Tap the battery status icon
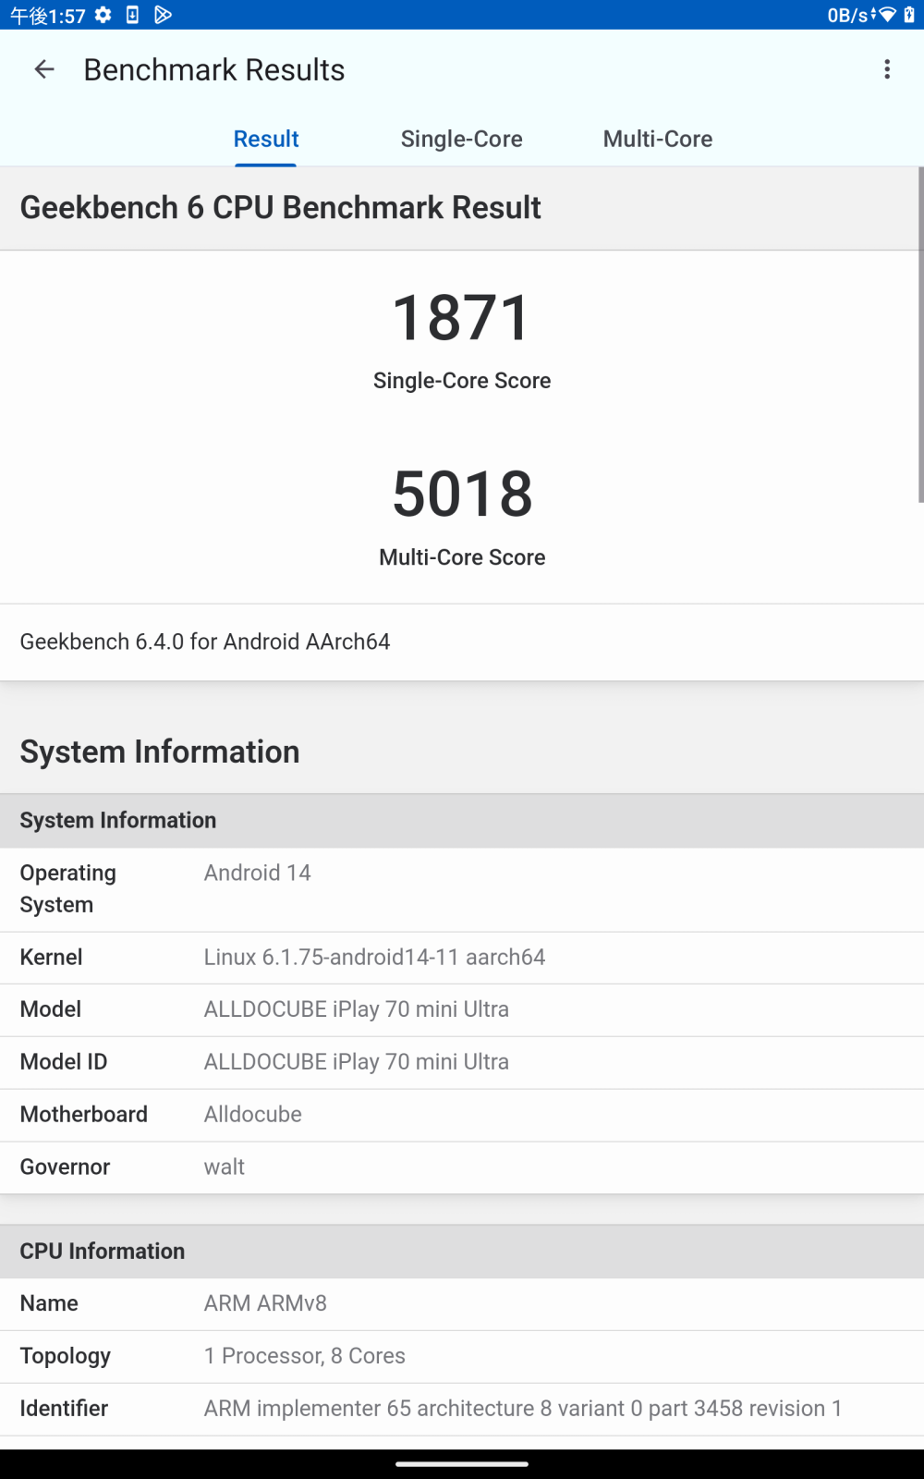 pyautogui.click(x=909, y=15)
